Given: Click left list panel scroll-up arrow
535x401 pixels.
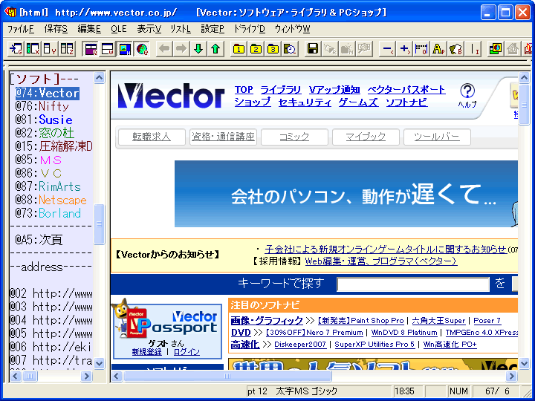Looking at the screenshot, I should 100,78.
